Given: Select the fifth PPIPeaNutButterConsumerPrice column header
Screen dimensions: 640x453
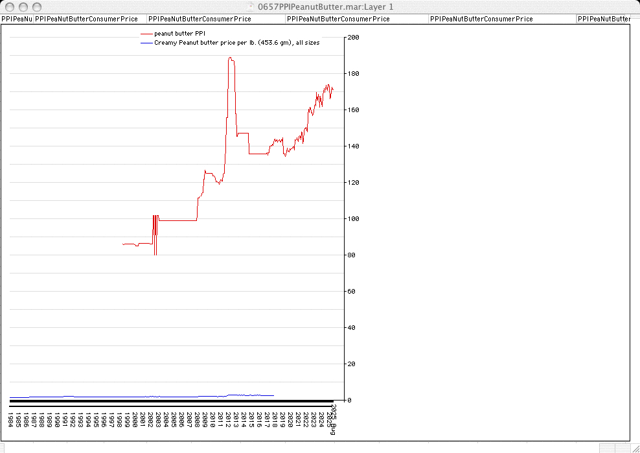Looking at the screenshot, I should coord(481,19).
